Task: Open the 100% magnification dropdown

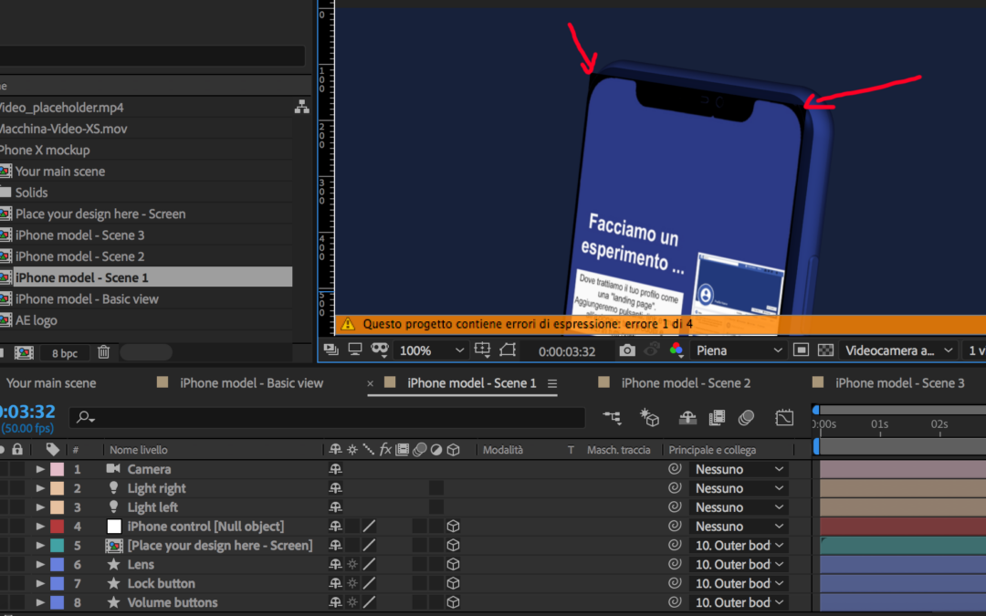Action: click(x=431, y=350)
